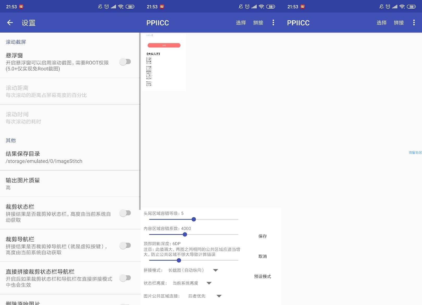422x305 pixels.
Task: Tap 选择 in the middle PPIICC screen
Action: [x=241, y=23]
